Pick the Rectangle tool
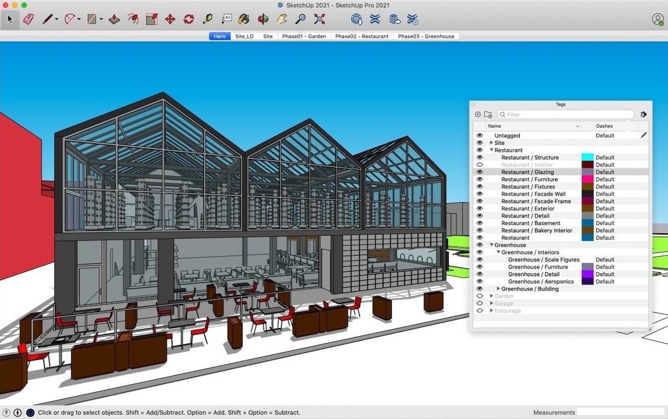Screen dimensions: 668x419 click(92, 19)
